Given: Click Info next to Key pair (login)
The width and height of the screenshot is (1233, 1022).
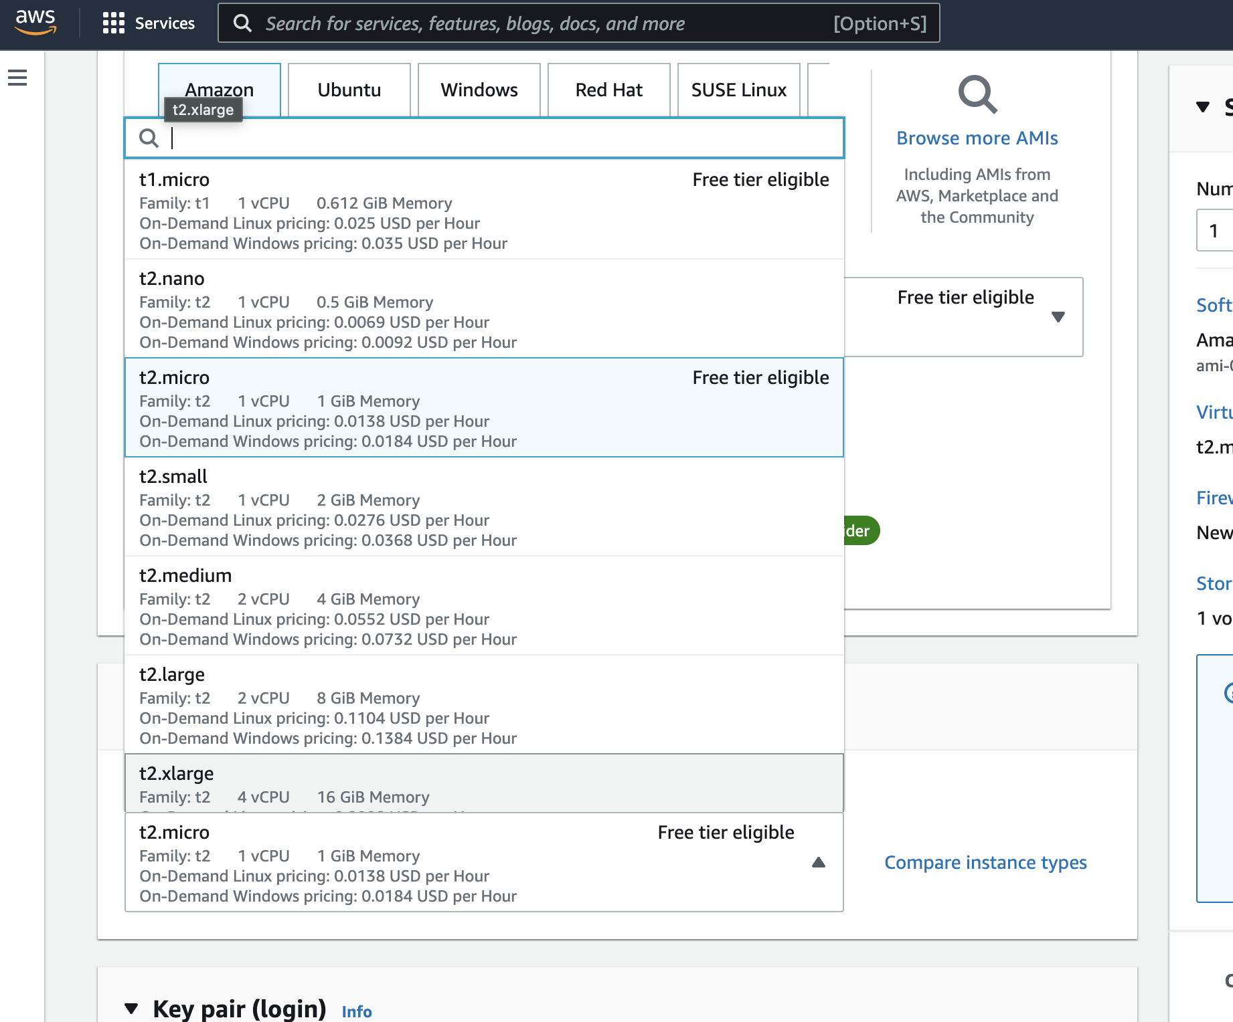Looking at the screenshot, I should click(355, 1011).
